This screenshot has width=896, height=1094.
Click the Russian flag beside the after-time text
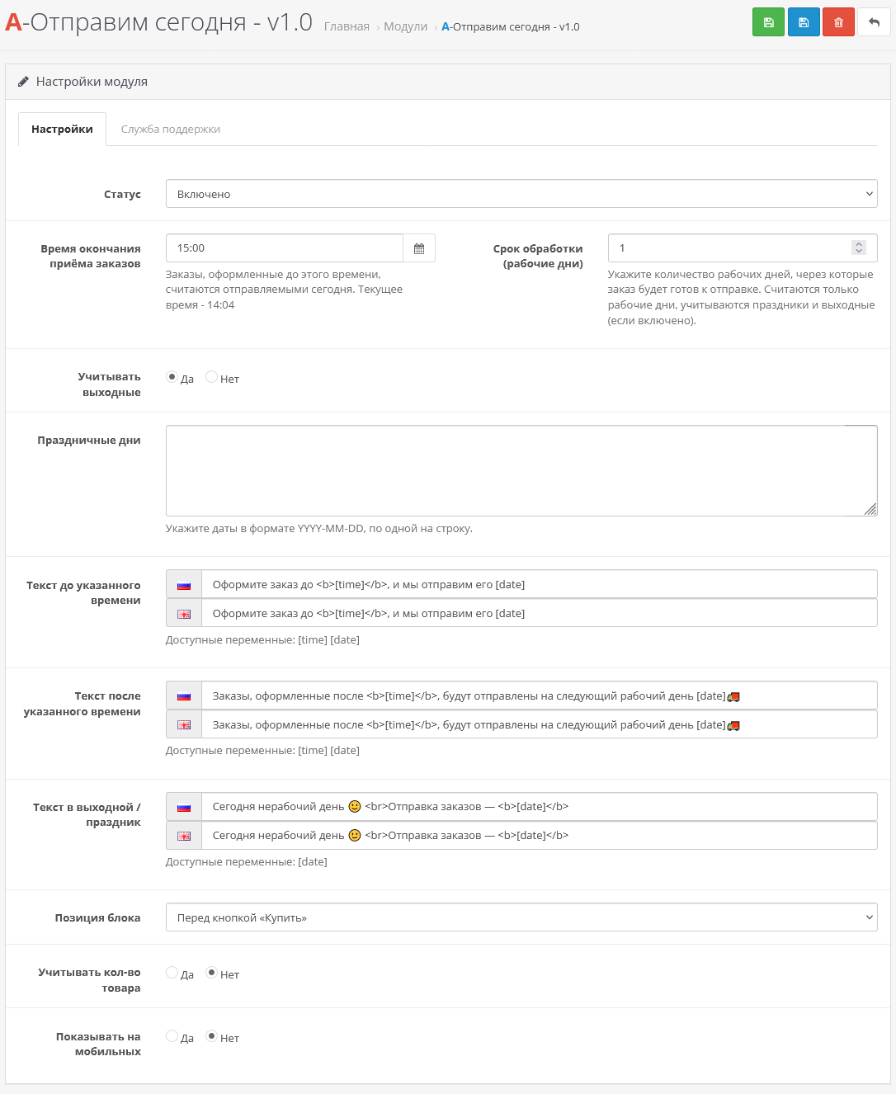184,696
